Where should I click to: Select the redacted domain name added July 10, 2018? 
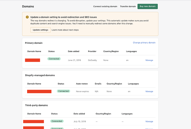[33, 121]
